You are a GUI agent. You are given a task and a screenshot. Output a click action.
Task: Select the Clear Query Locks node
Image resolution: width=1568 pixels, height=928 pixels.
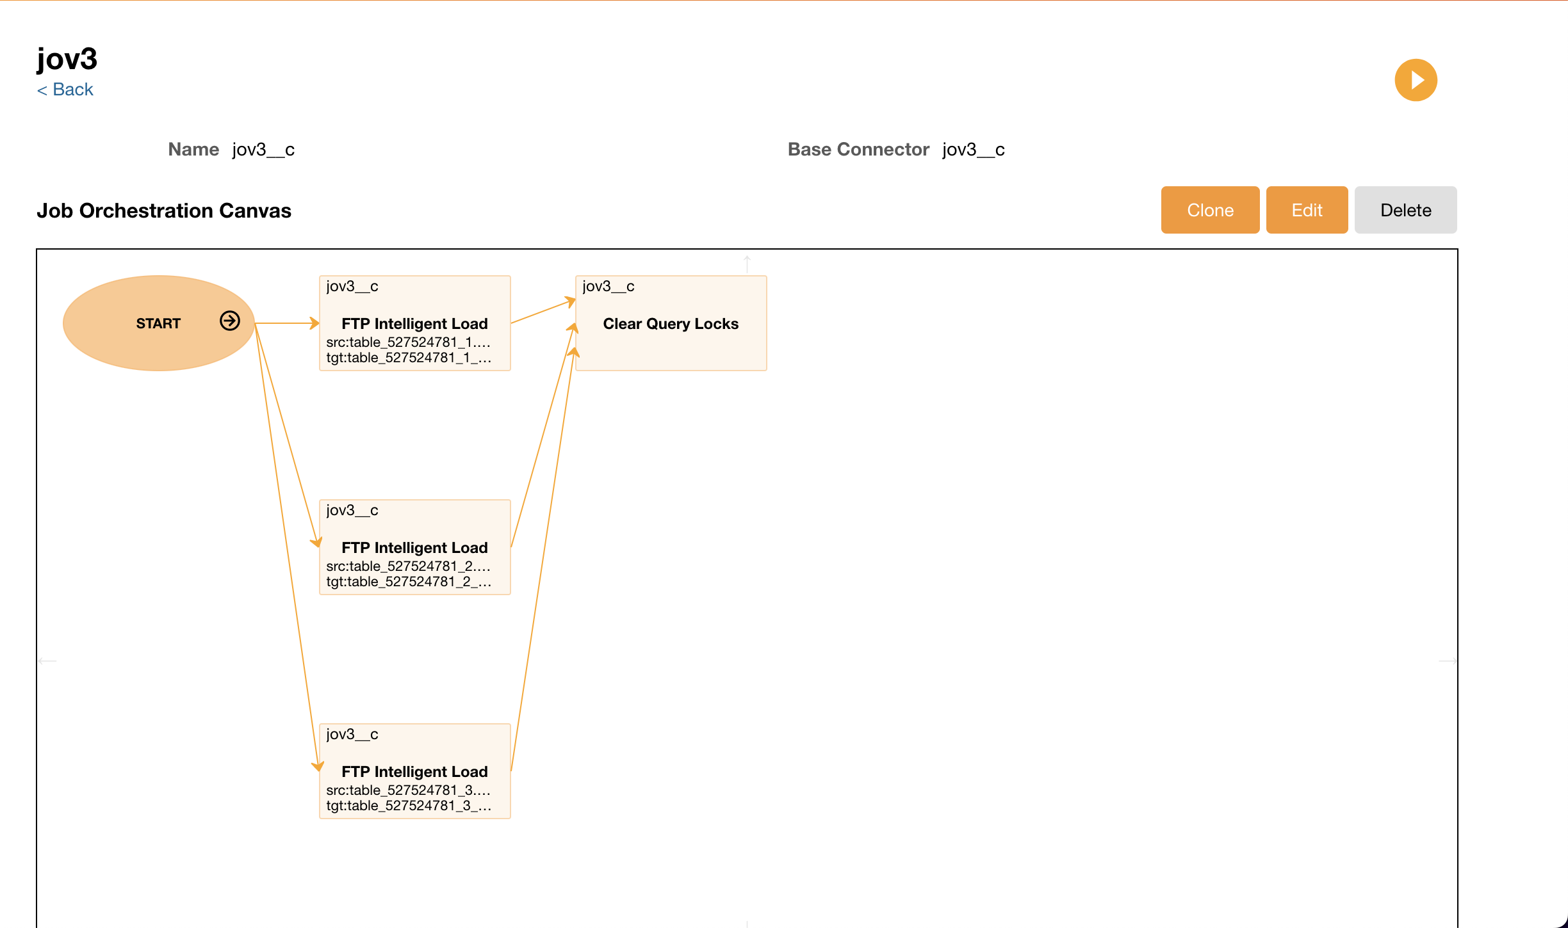pyautogui.click(x=670, y=324)
